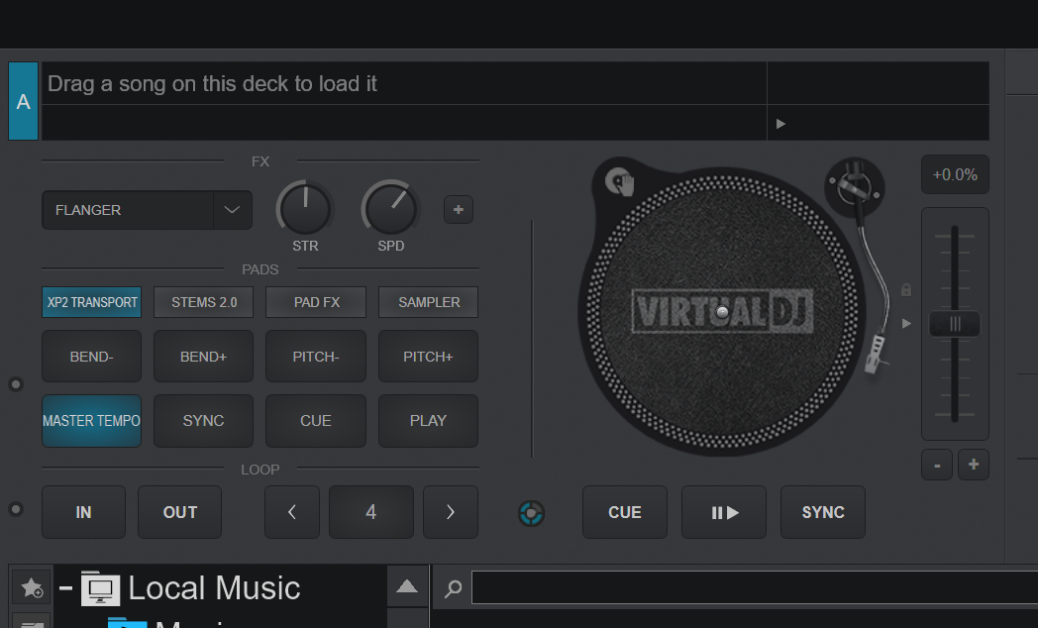Screen dimensions: 1038x628
Task: Click the PITCH+ pad
Action: coord(428,357)
